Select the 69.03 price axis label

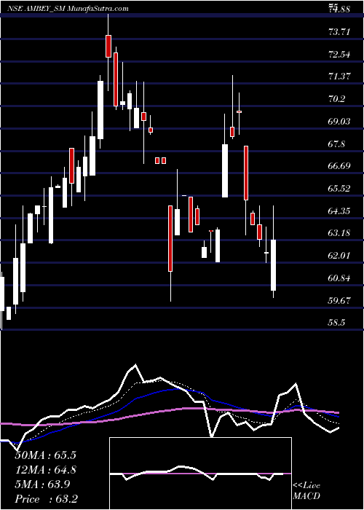point(340,121)
